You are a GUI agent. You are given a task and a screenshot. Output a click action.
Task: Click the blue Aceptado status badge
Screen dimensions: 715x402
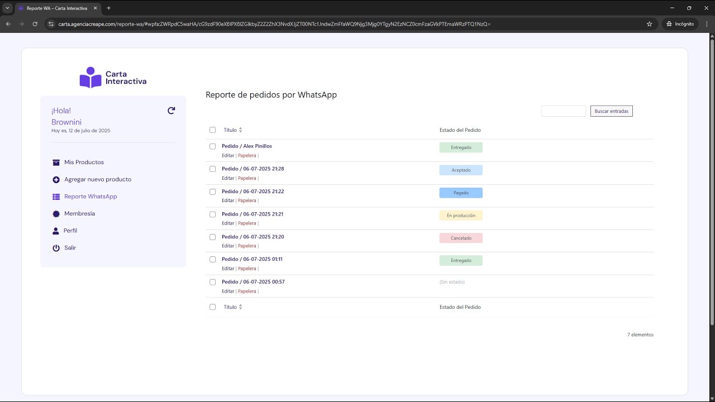pos(461,170)
